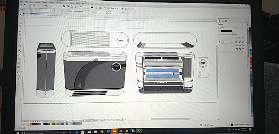The height and width of the screenshot is (134, 279).
Task: Select the Color Eyedropper tool
Action: (x=18, y=72)
